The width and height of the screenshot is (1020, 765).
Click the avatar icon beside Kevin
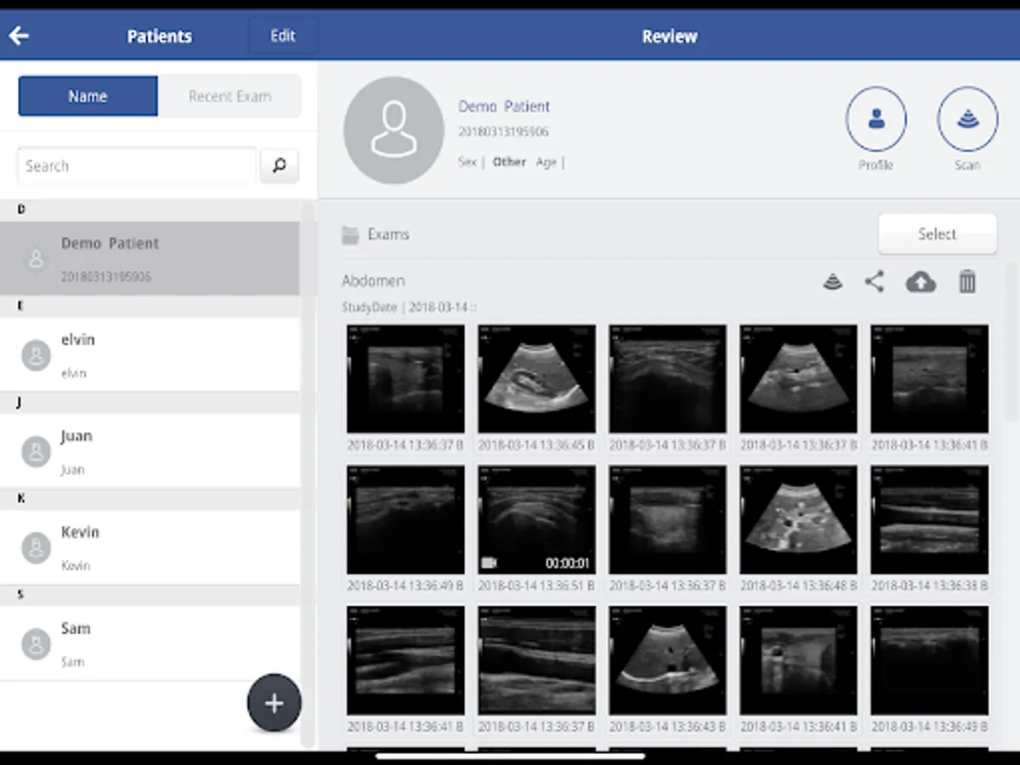click(x=36, y=547)
